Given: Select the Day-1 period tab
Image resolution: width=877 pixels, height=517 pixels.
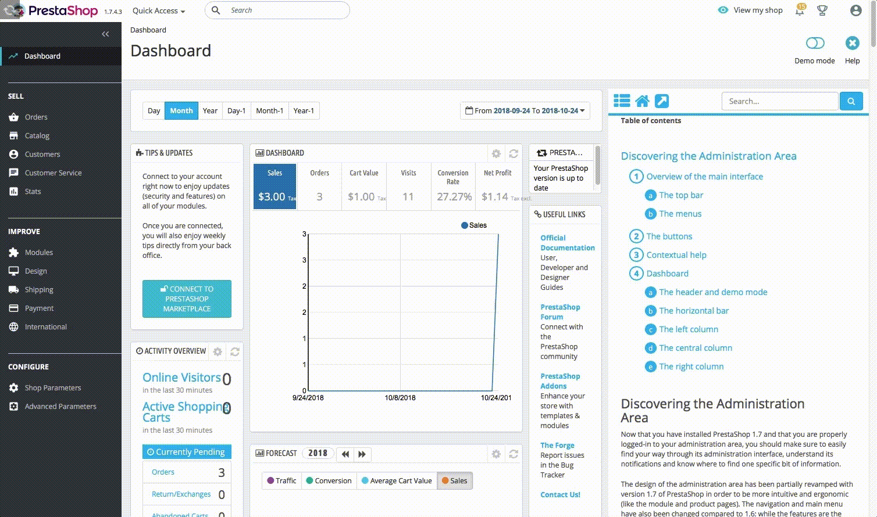Looking at the screenshot, I should 236,110.
